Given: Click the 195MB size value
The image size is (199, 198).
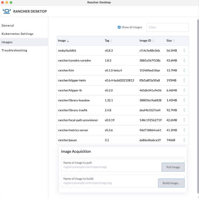Looking at the screenshot, I should coord(171,80).
